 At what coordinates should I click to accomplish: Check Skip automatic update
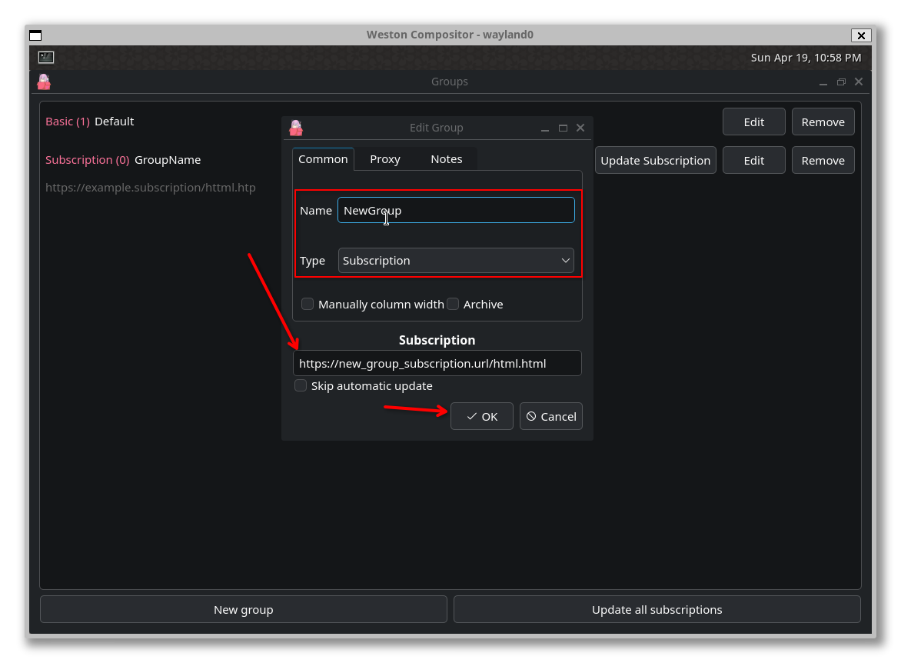301,385
